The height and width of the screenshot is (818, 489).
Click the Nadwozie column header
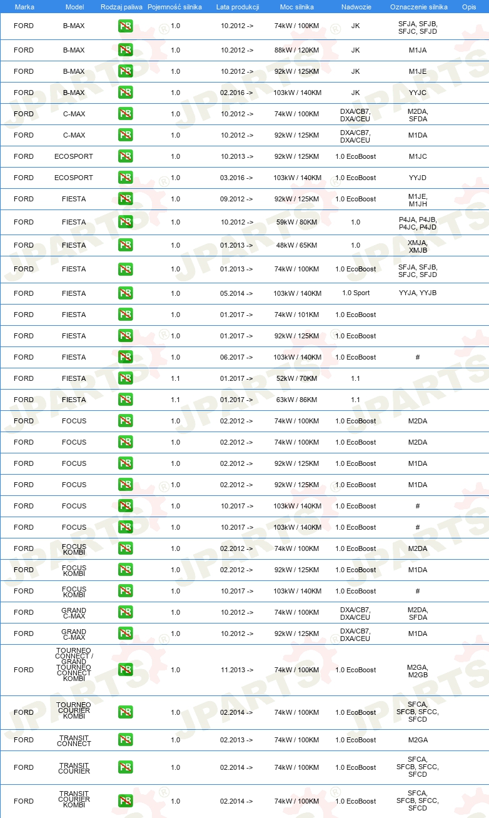[x=355, y=7]
